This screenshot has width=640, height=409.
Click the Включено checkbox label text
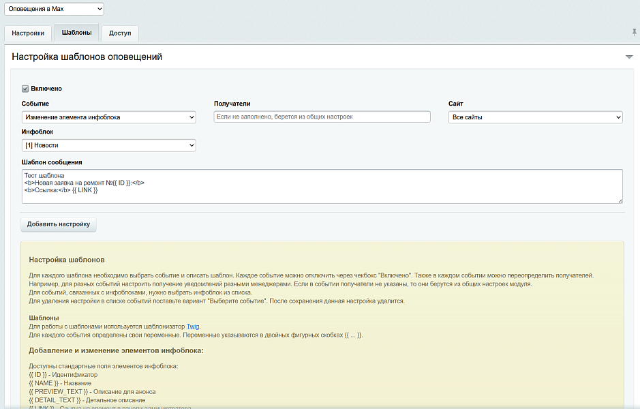46,89
